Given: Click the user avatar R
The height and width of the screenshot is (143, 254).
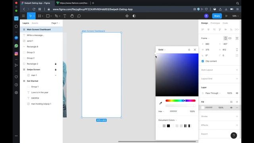Looking at the screenshot, I should [206, 16].
